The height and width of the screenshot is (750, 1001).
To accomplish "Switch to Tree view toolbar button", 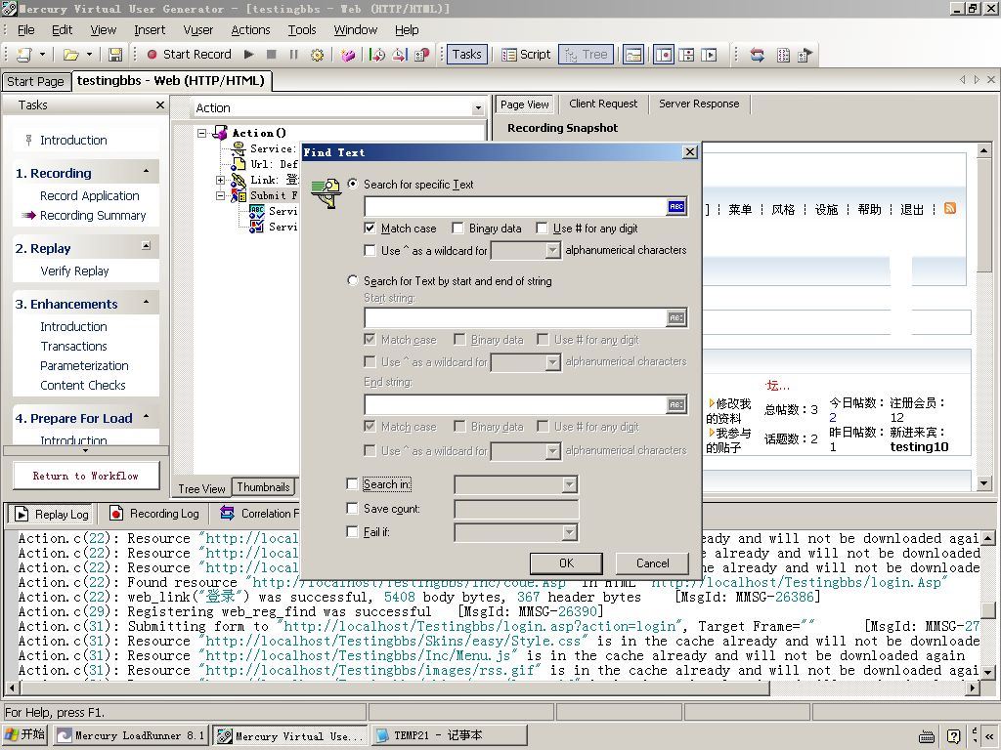I will pyautogui.click(x=587, y=55).
